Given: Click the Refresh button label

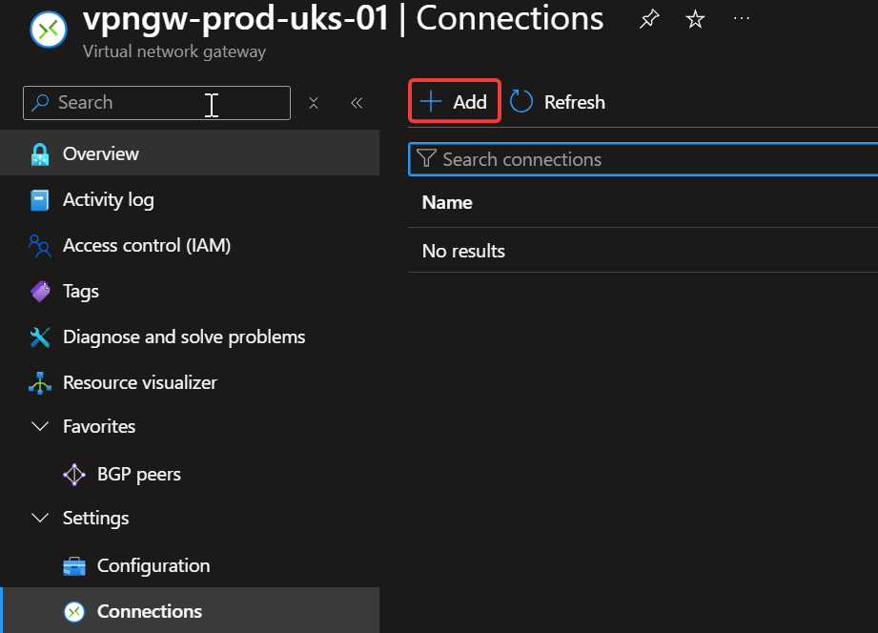Looking at the screenshot, I should coord(575,103).
